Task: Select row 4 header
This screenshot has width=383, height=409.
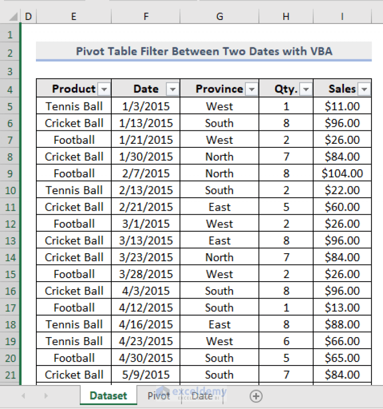Action: 10,88
